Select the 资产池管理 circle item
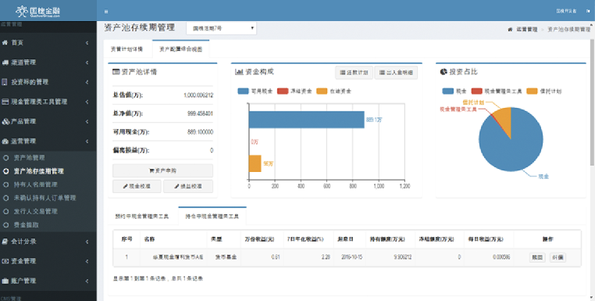This screenshot has height=301, width=595. (x=5, y=158)
